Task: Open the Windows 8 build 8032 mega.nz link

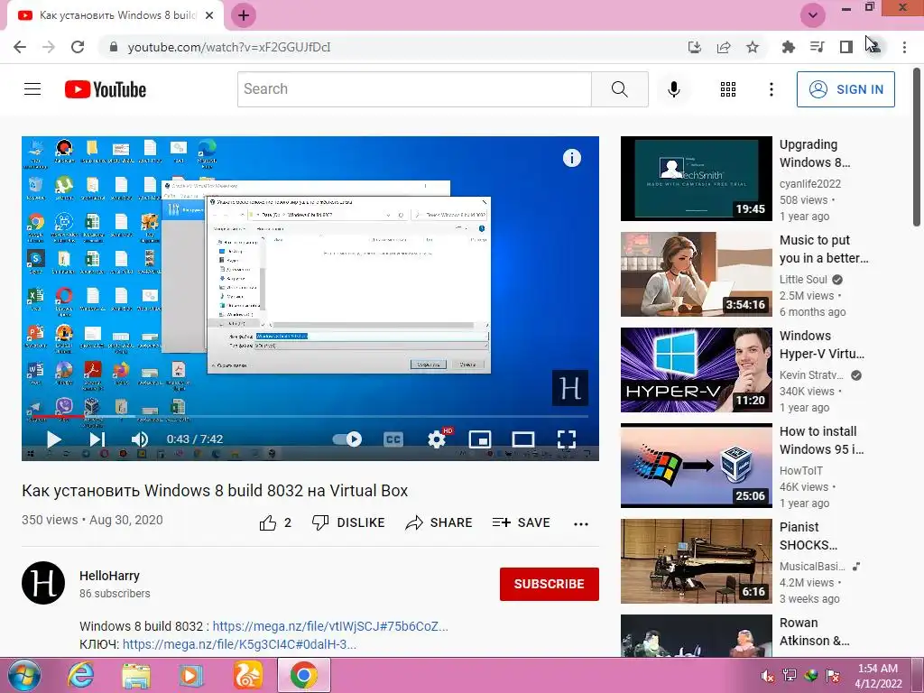Action: (x=330, y=626)
